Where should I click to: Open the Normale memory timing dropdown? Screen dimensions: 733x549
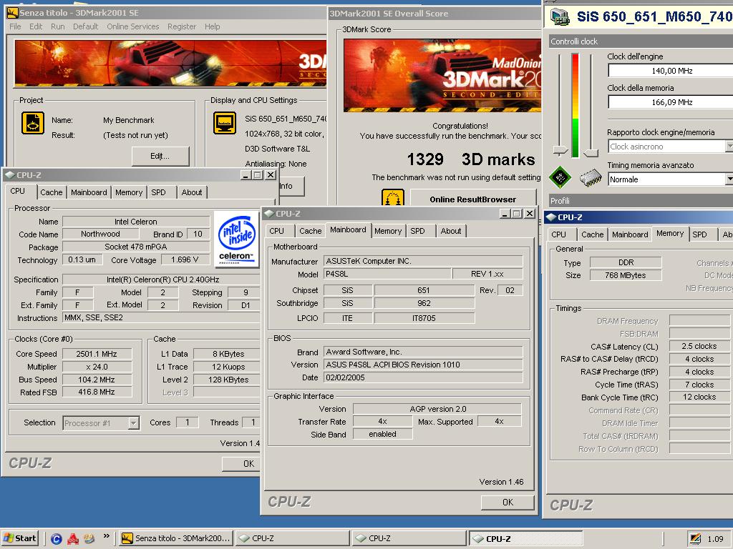point(729,179)
